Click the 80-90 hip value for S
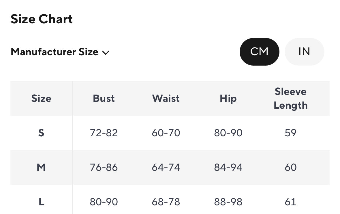Image resolution: width=340 pixels, height=214 pixels. pyautogui.click(x=228, y=133)
